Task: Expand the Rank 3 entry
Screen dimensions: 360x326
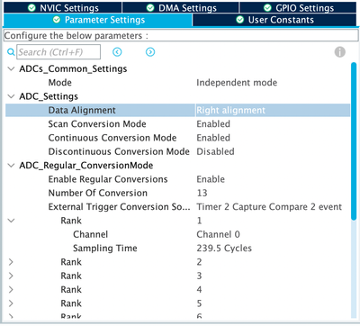Action: (11, 276)
